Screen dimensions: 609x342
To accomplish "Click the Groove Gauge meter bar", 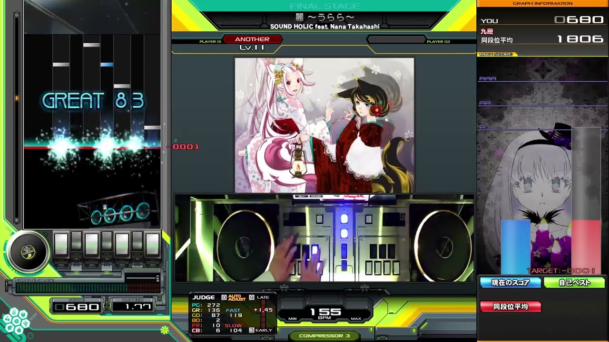I will pyautogui.click(x=88, y=287).
